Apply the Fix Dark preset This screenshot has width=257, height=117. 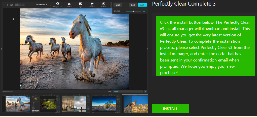point(103,5)
